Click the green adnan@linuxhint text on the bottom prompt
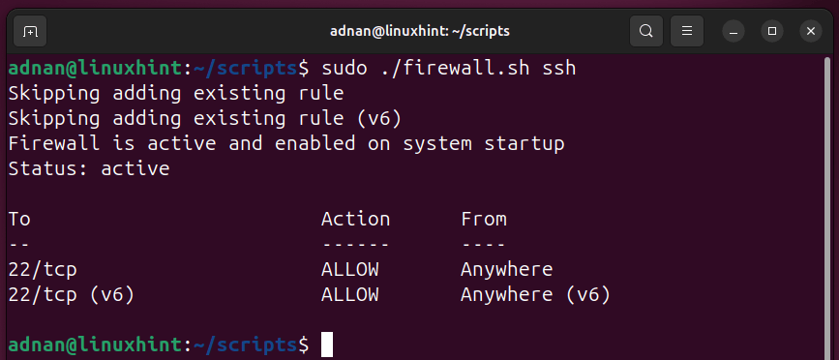Screen dimensions: 839x360 point(95,345)
